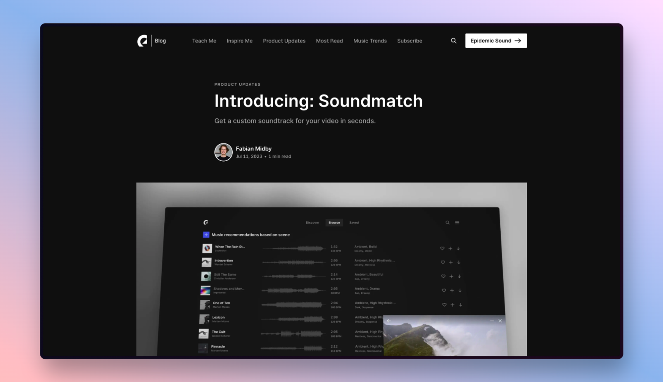Click When The Rain St... album cover

click(207, 248)
